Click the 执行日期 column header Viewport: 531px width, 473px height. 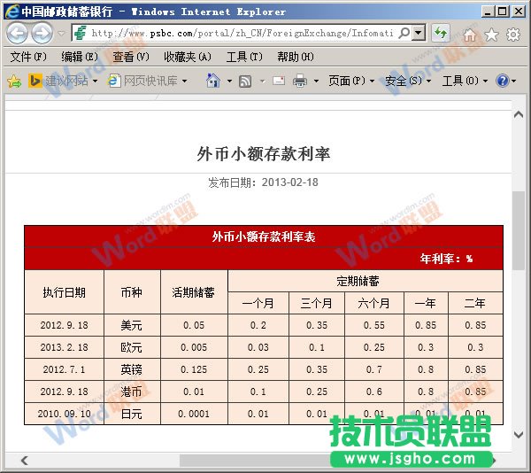point(64,292)
